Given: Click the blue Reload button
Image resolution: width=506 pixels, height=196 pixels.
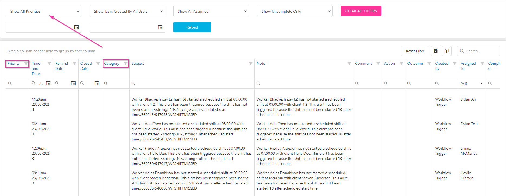Looking at the screenshot, I should click(x=192, y=27).
